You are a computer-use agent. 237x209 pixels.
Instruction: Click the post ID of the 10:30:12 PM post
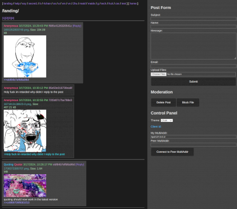(x=60, y=88)
